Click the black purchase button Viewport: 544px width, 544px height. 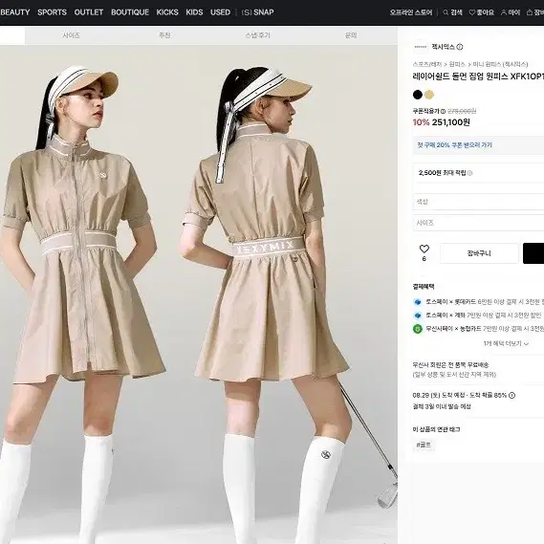533,253
